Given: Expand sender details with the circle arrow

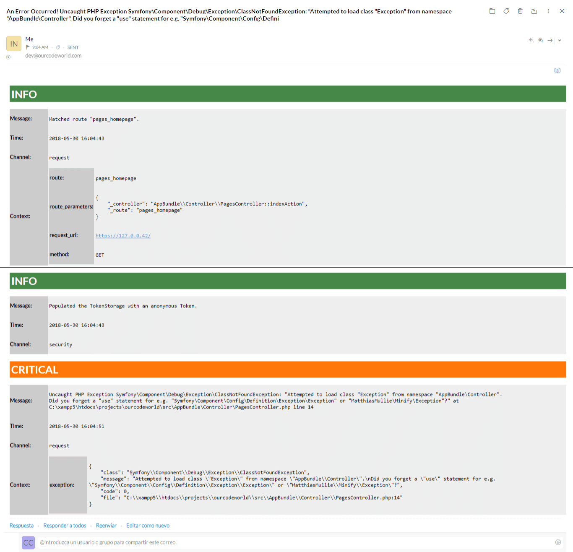Looking at the screenshot, I should click(x=8, y=57).
